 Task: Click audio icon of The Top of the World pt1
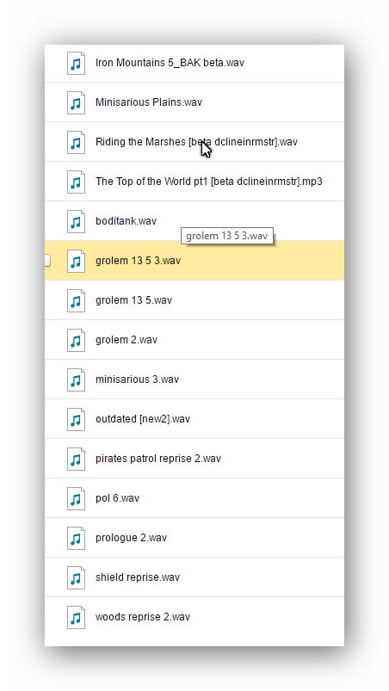tap(76, 182)
